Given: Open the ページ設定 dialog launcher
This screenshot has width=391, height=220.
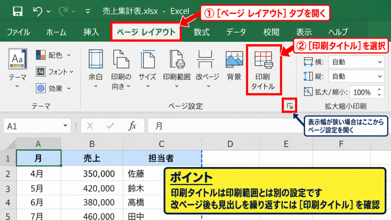Looking at the screenshot, I should pyautogui.click(x=290, y=106).
